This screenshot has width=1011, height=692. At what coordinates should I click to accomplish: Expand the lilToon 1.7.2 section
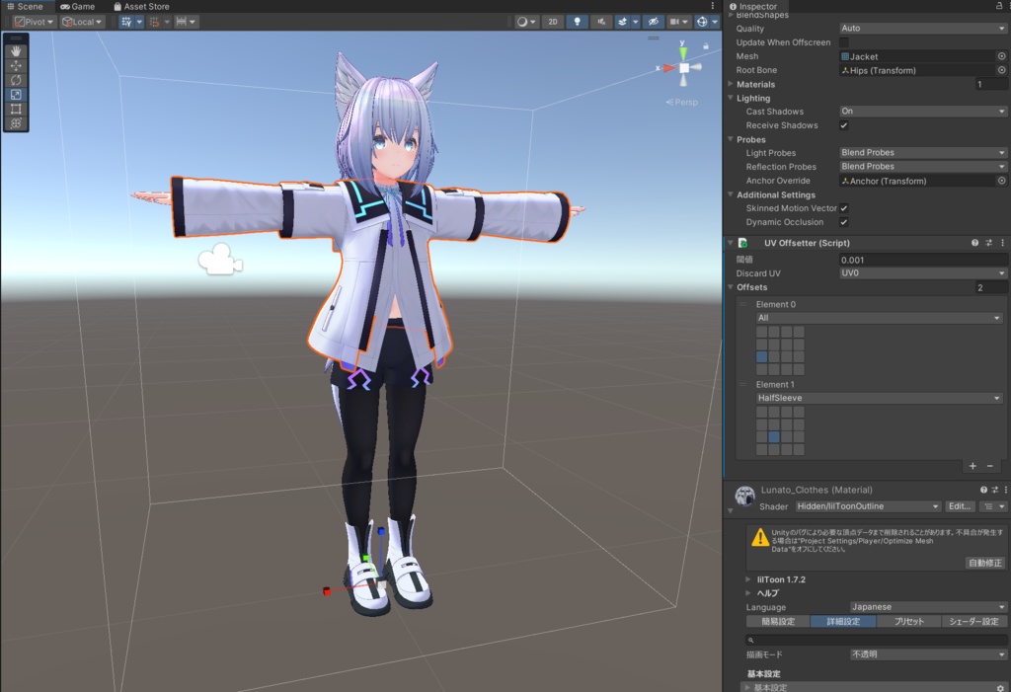coord(779,579)
